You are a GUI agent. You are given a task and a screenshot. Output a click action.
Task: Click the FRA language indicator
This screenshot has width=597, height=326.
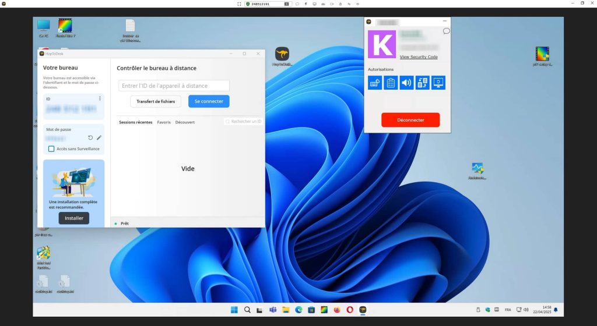click(x=508, y=310)
